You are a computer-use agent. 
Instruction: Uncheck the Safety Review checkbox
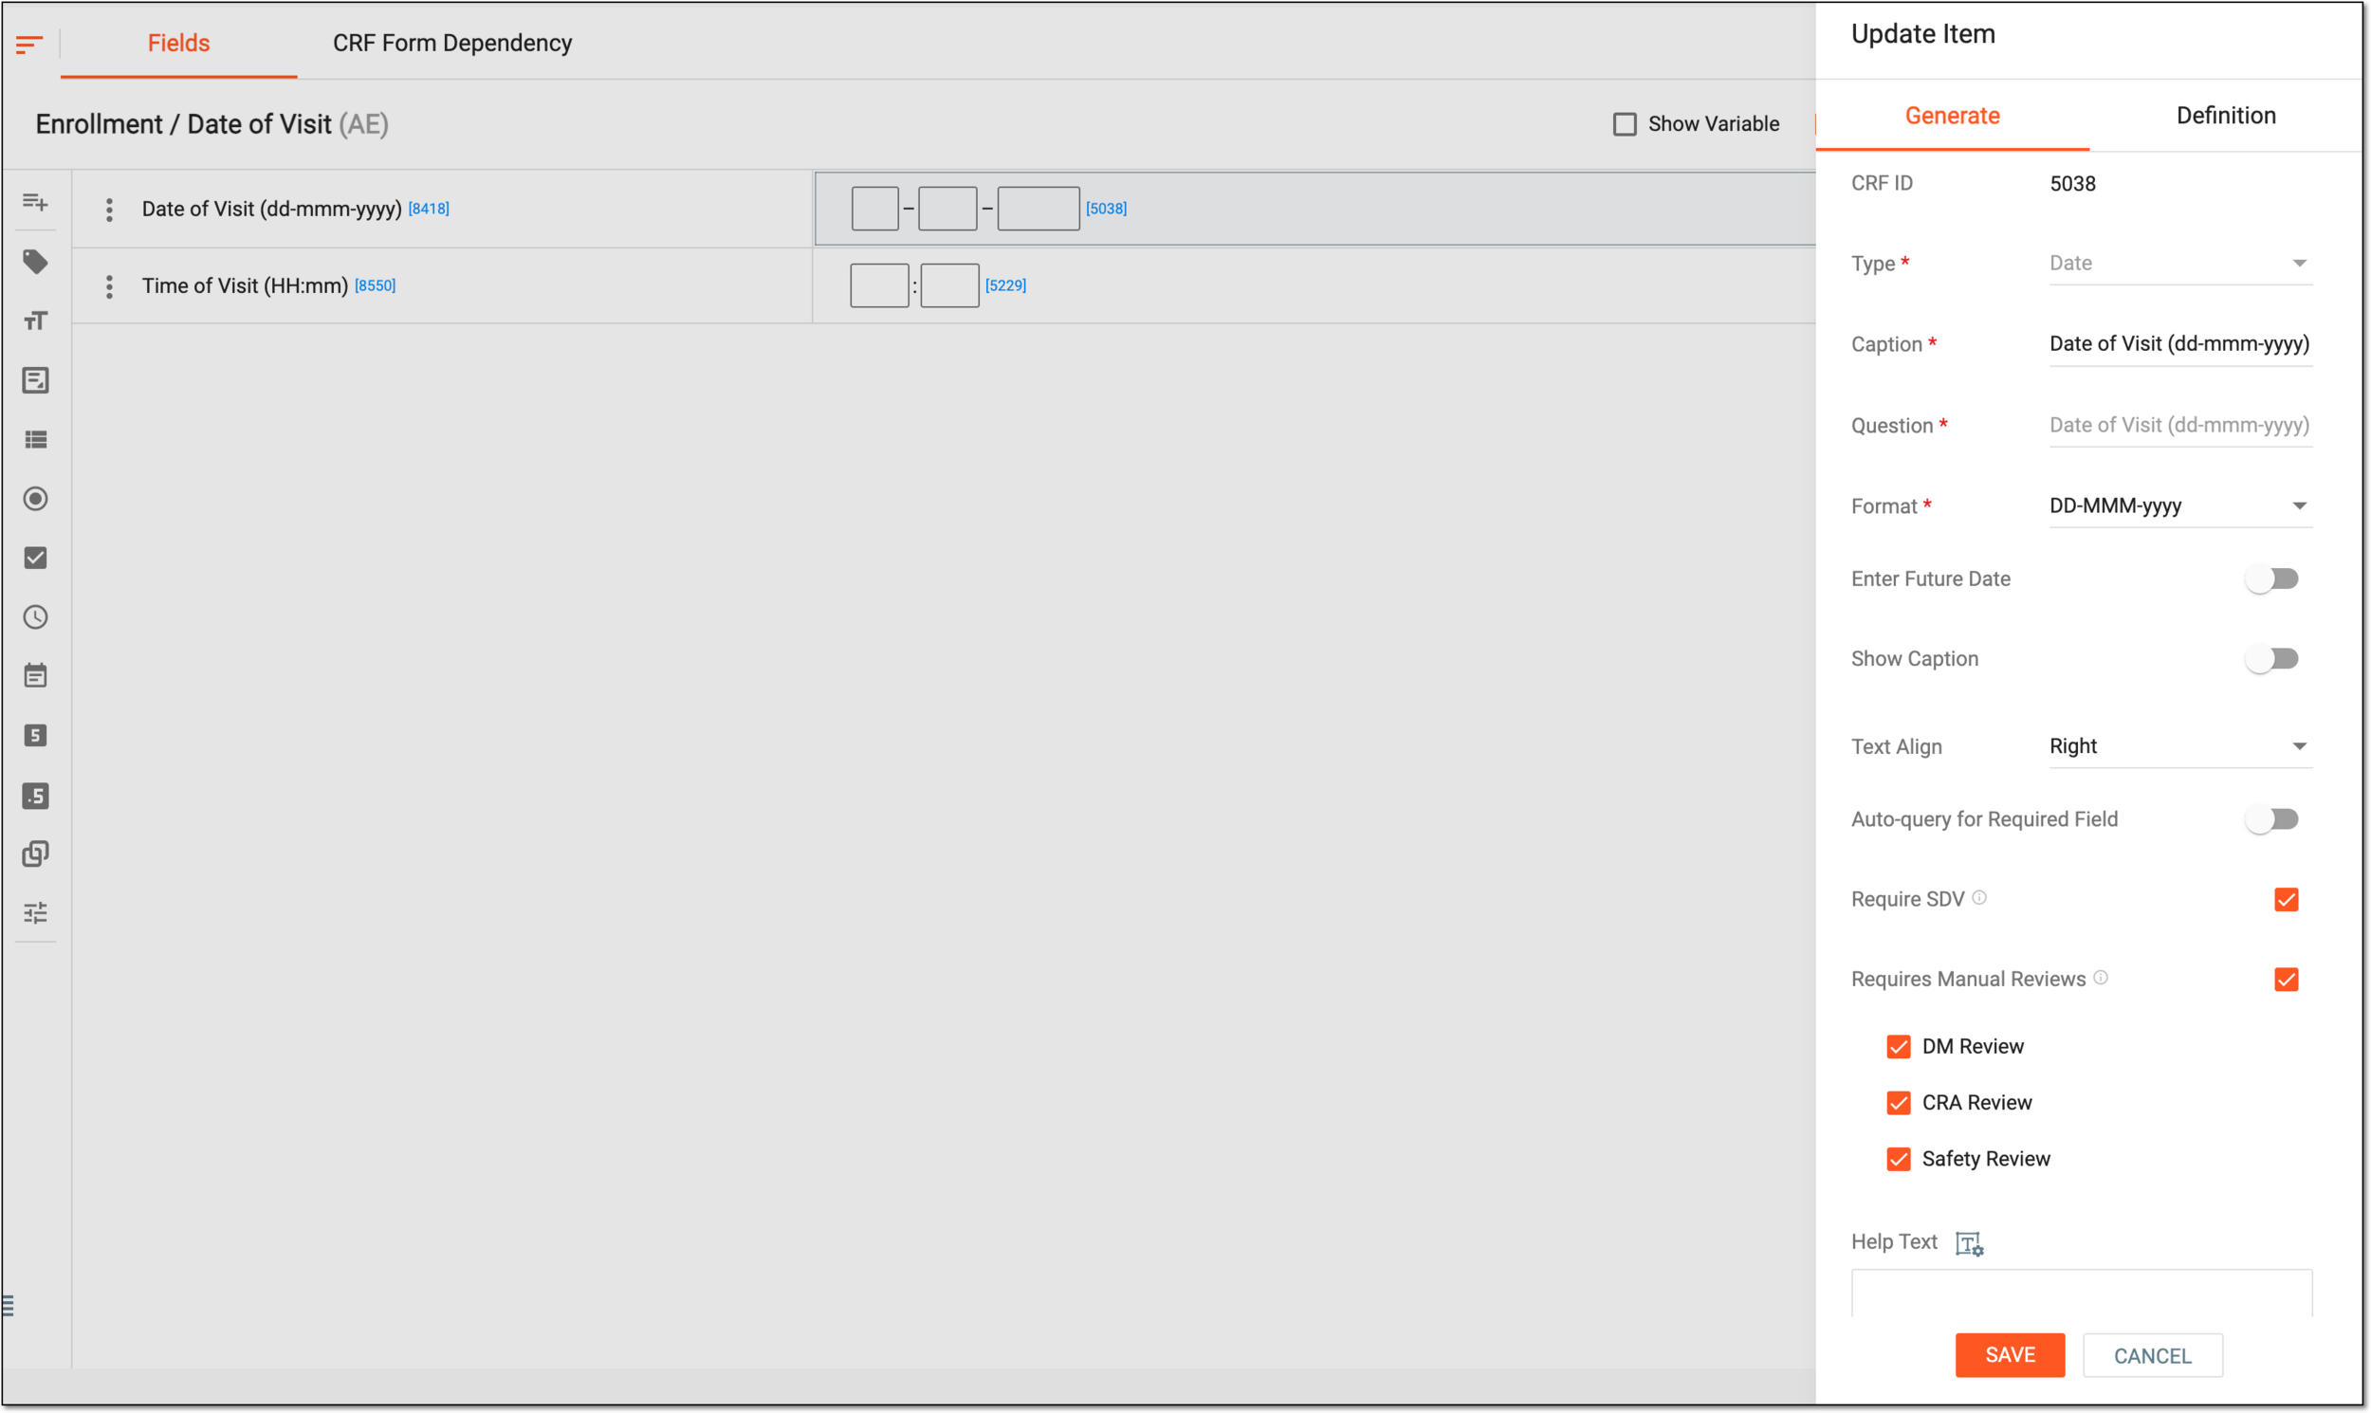pyautogui.click(x=1899, y=1160)
